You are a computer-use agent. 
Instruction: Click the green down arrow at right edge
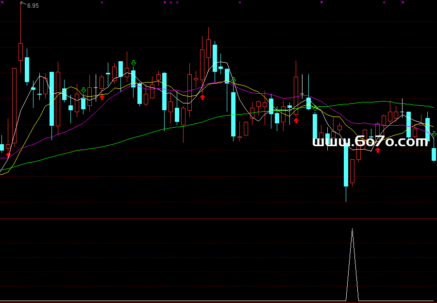pyautogui.click(x=434, y=134)
